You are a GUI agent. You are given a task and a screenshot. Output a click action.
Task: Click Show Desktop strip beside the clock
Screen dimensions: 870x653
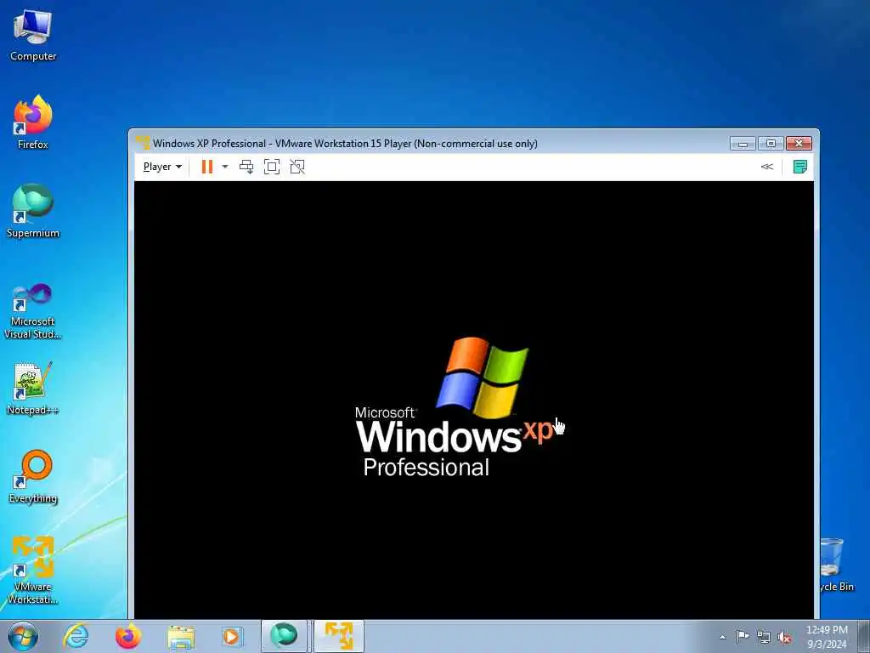863,637
